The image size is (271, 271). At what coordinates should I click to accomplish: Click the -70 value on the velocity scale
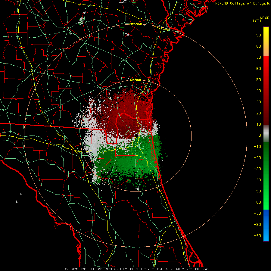point(257,213)
